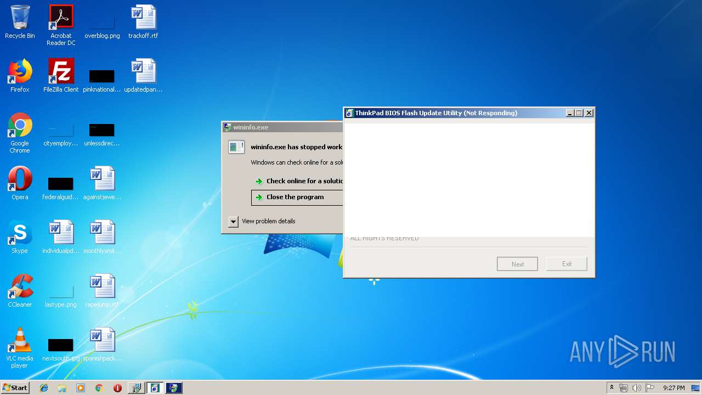Open Action Center flag icon
Screen dimensions: 702x395
point(649,388)
